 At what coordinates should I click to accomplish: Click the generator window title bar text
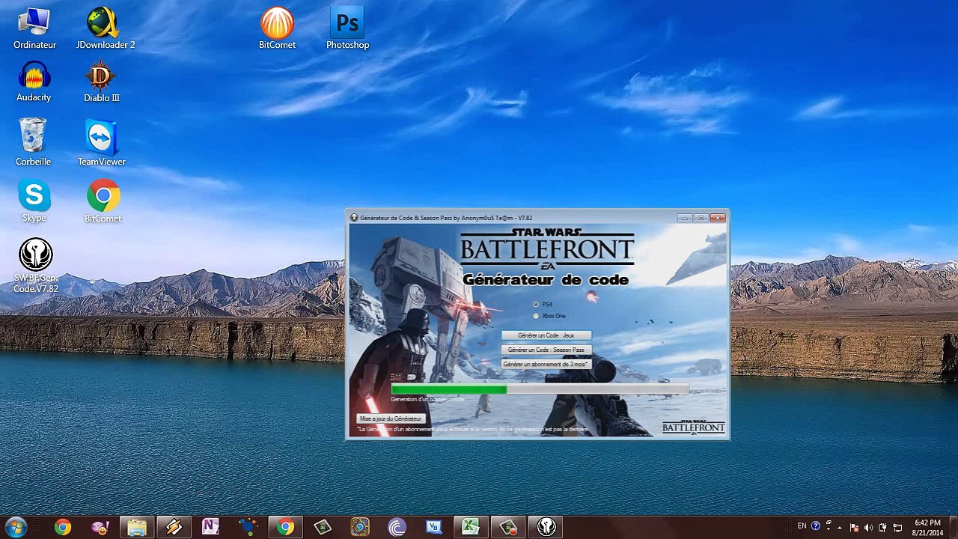[x=446, y=218]
